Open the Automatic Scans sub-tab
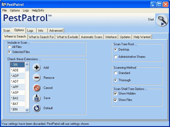This screenshot has width=170, height=127. tap(92, 37)
